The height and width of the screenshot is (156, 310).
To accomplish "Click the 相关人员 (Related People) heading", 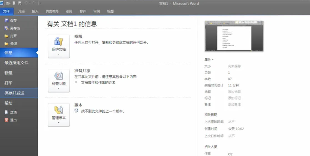I will (x=211, y=147).
